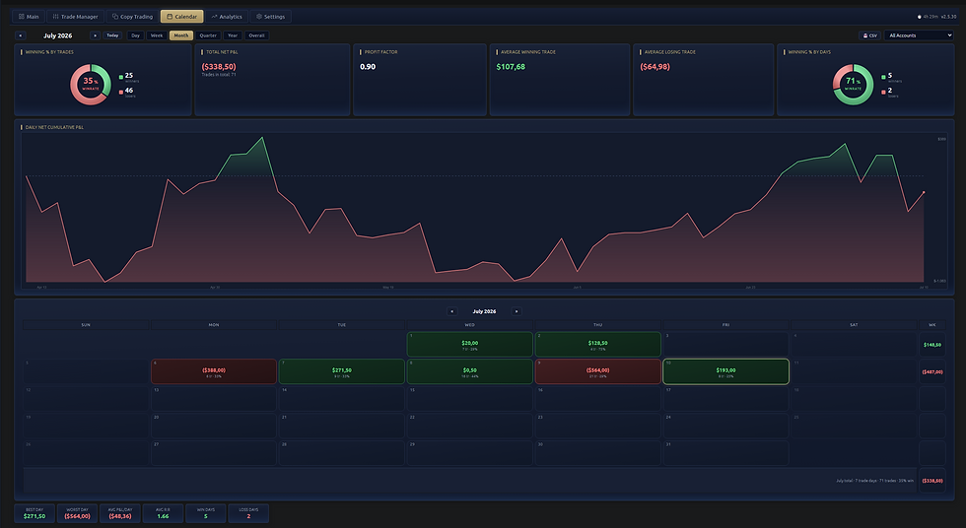Open July 6 losing day cell ($388,00)
This screenshot has width=966, height=528.
214,371
